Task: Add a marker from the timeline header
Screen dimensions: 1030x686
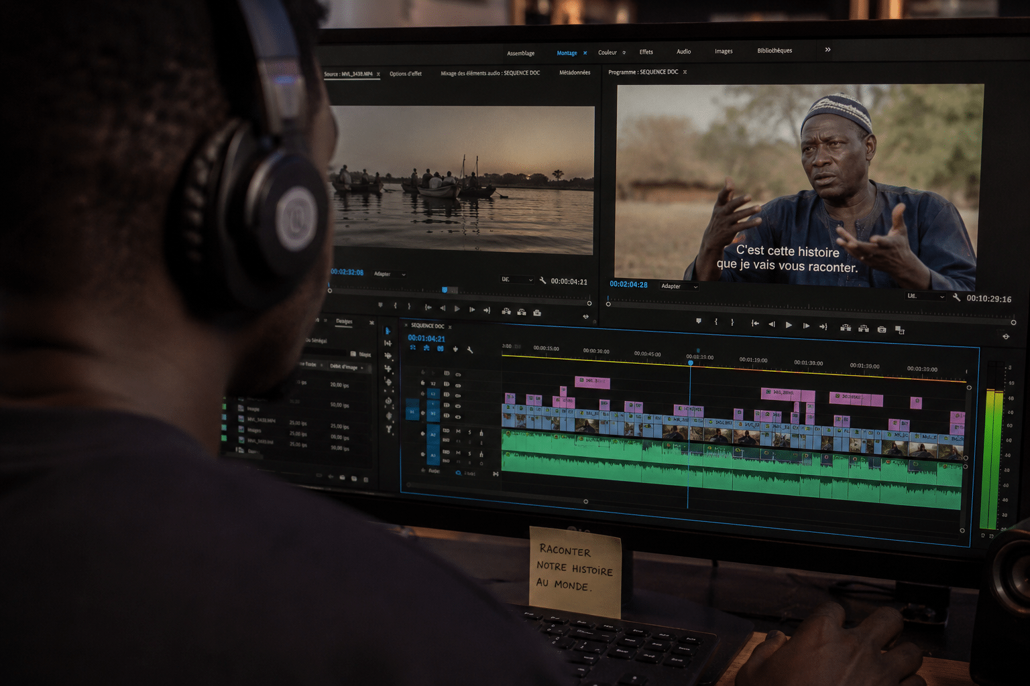Action: click(x=455, y=349)
